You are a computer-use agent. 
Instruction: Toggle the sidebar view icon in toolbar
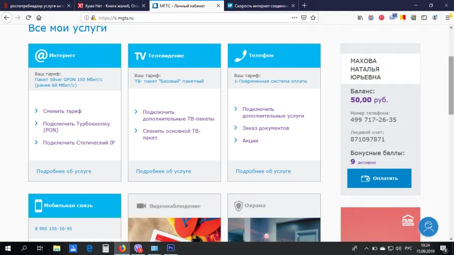[424, 18]
